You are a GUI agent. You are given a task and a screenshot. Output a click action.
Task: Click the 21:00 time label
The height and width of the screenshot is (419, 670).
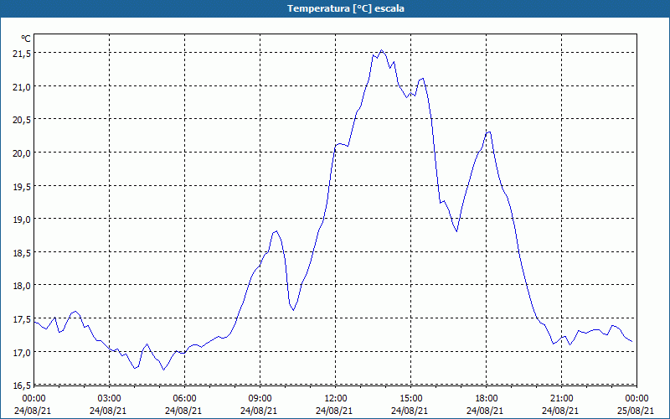[561, 399]
